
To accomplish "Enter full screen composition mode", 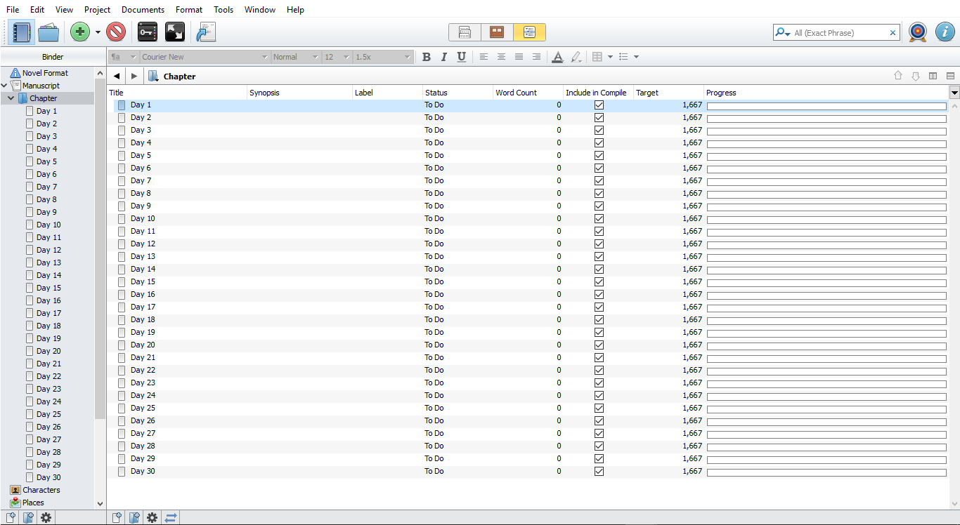I will [175, 32].
